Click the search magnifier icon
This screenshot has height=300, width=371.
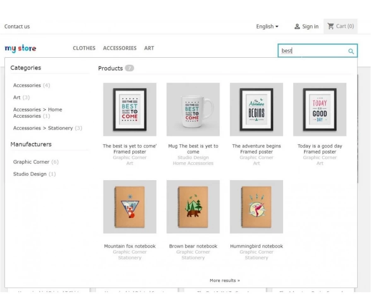(x=351, y=51)
